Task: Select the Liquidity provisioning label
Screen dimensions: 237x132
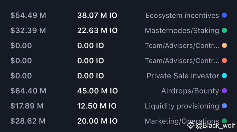Action: click(x=182, y=106)
